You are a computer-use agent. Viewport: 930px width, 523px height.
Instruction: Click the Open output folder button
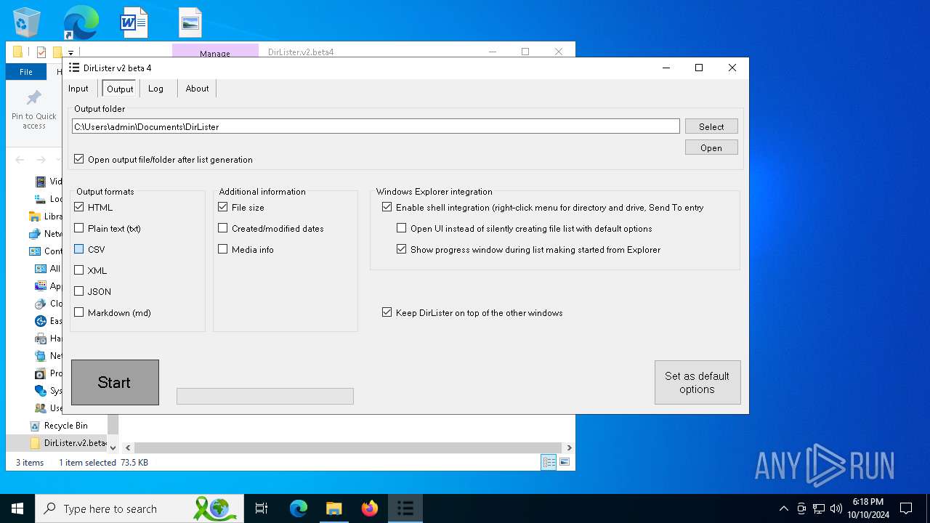click(711, 147)
